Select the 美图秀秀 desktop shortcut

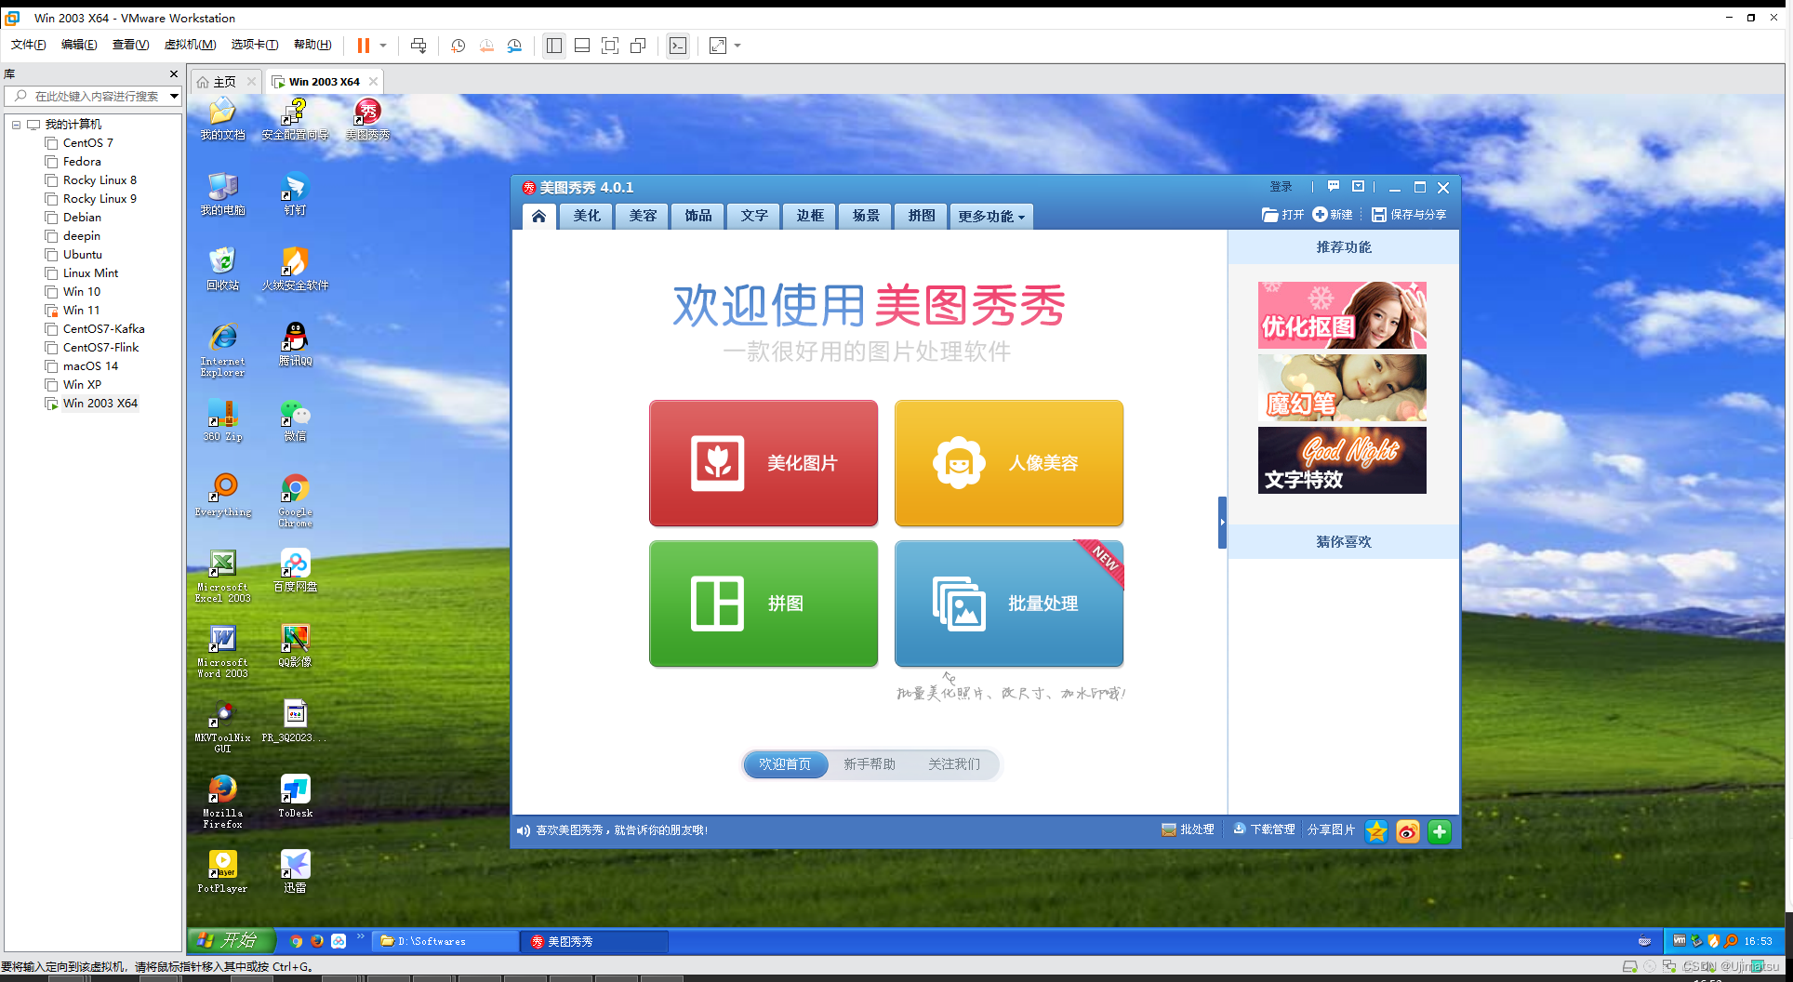coord(367,119)
